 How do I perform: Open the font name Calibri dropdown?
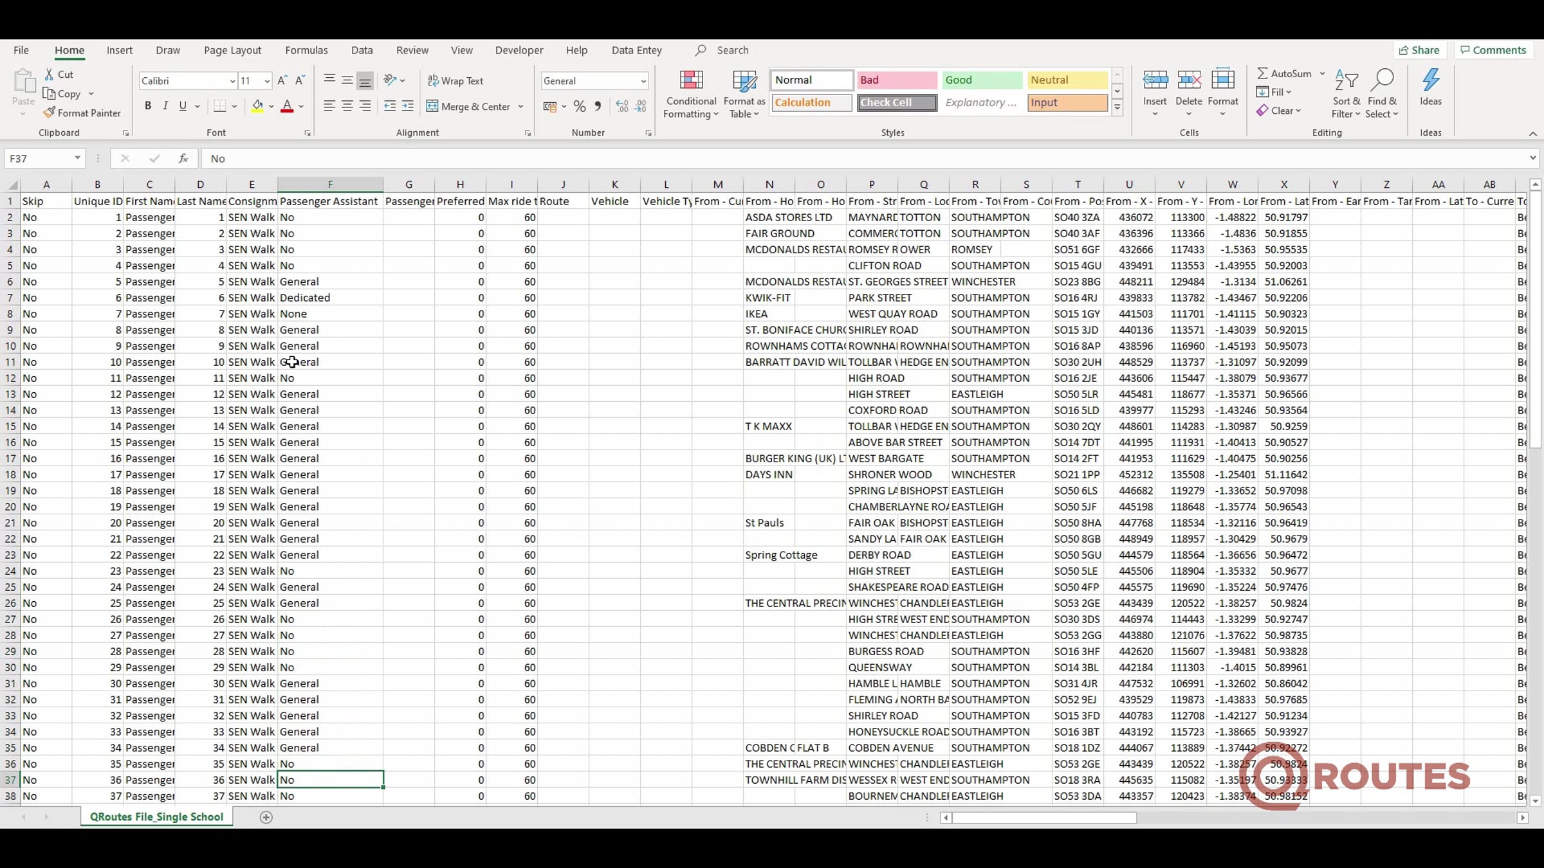(x=232, y=81)
